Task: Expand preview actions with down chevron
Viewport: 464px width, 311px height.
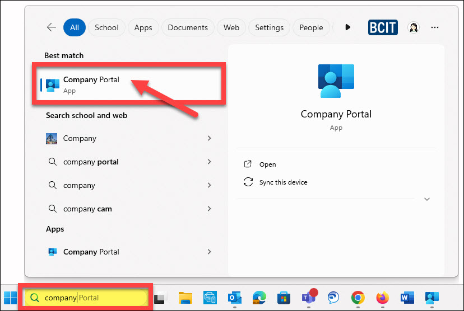Action: pos(426,199)
